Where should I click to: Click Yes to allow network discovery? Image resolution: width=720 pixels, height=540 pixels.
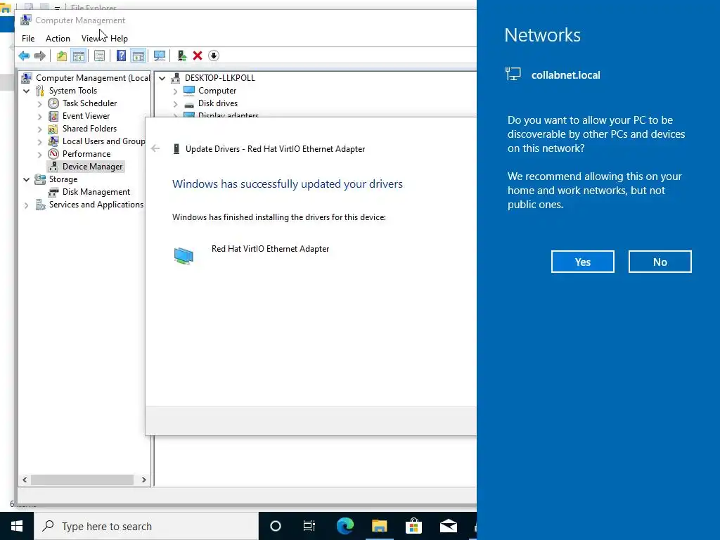pos(582,262)
